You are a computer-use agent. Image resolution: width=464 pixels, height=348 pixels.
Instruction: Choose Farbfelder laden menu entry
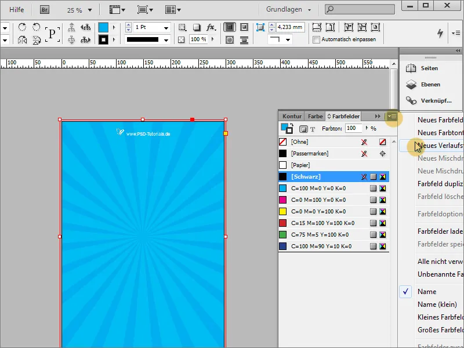coord(440,231)
